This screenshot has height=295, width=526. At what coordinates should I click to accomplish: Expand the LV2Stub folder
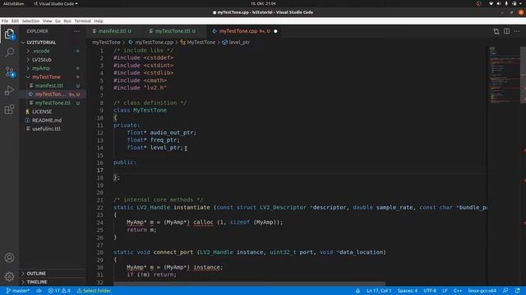tap(42, 60)
